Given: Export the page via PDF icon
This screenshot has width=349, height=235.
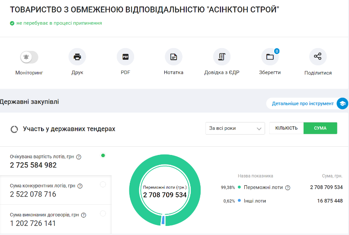Looking at the screenshot, I should pos(125,57).
